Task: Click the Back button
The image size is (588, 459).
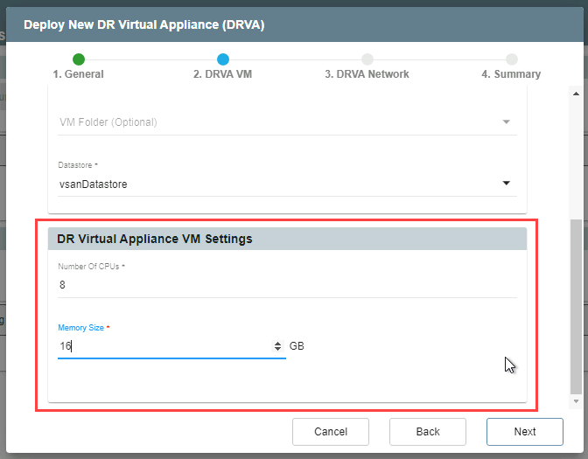Action: tap(427, 431)
